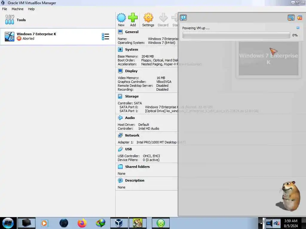The image size is (306, 229).
Task: Click the Storage section disk icon
Action: 120,96
